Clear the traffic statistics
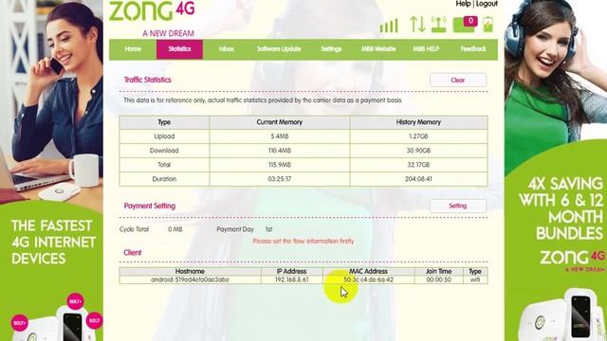Viewport: 607px width, 341px height. pos(458,80)
